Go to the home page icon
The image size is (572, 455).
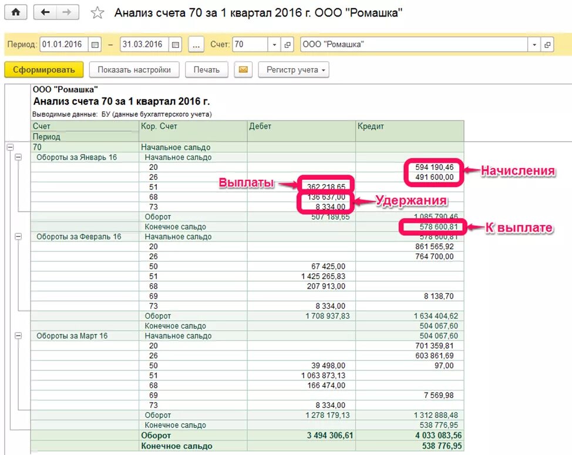tap(16, 12)
